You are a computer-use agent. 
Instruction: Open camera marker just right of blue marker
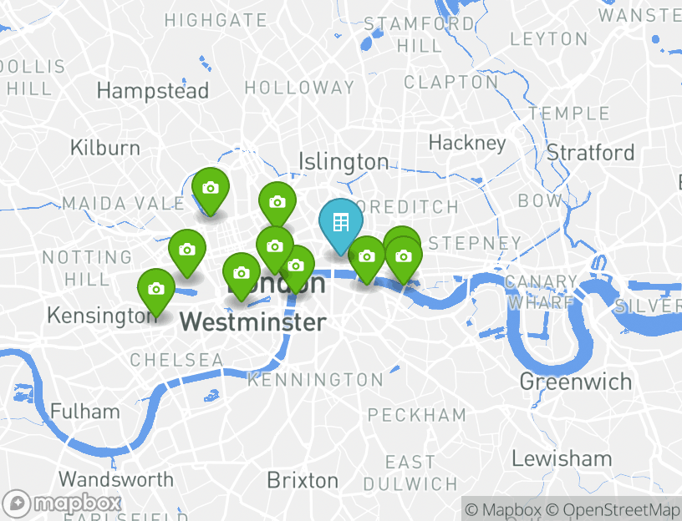pos(367,257)
